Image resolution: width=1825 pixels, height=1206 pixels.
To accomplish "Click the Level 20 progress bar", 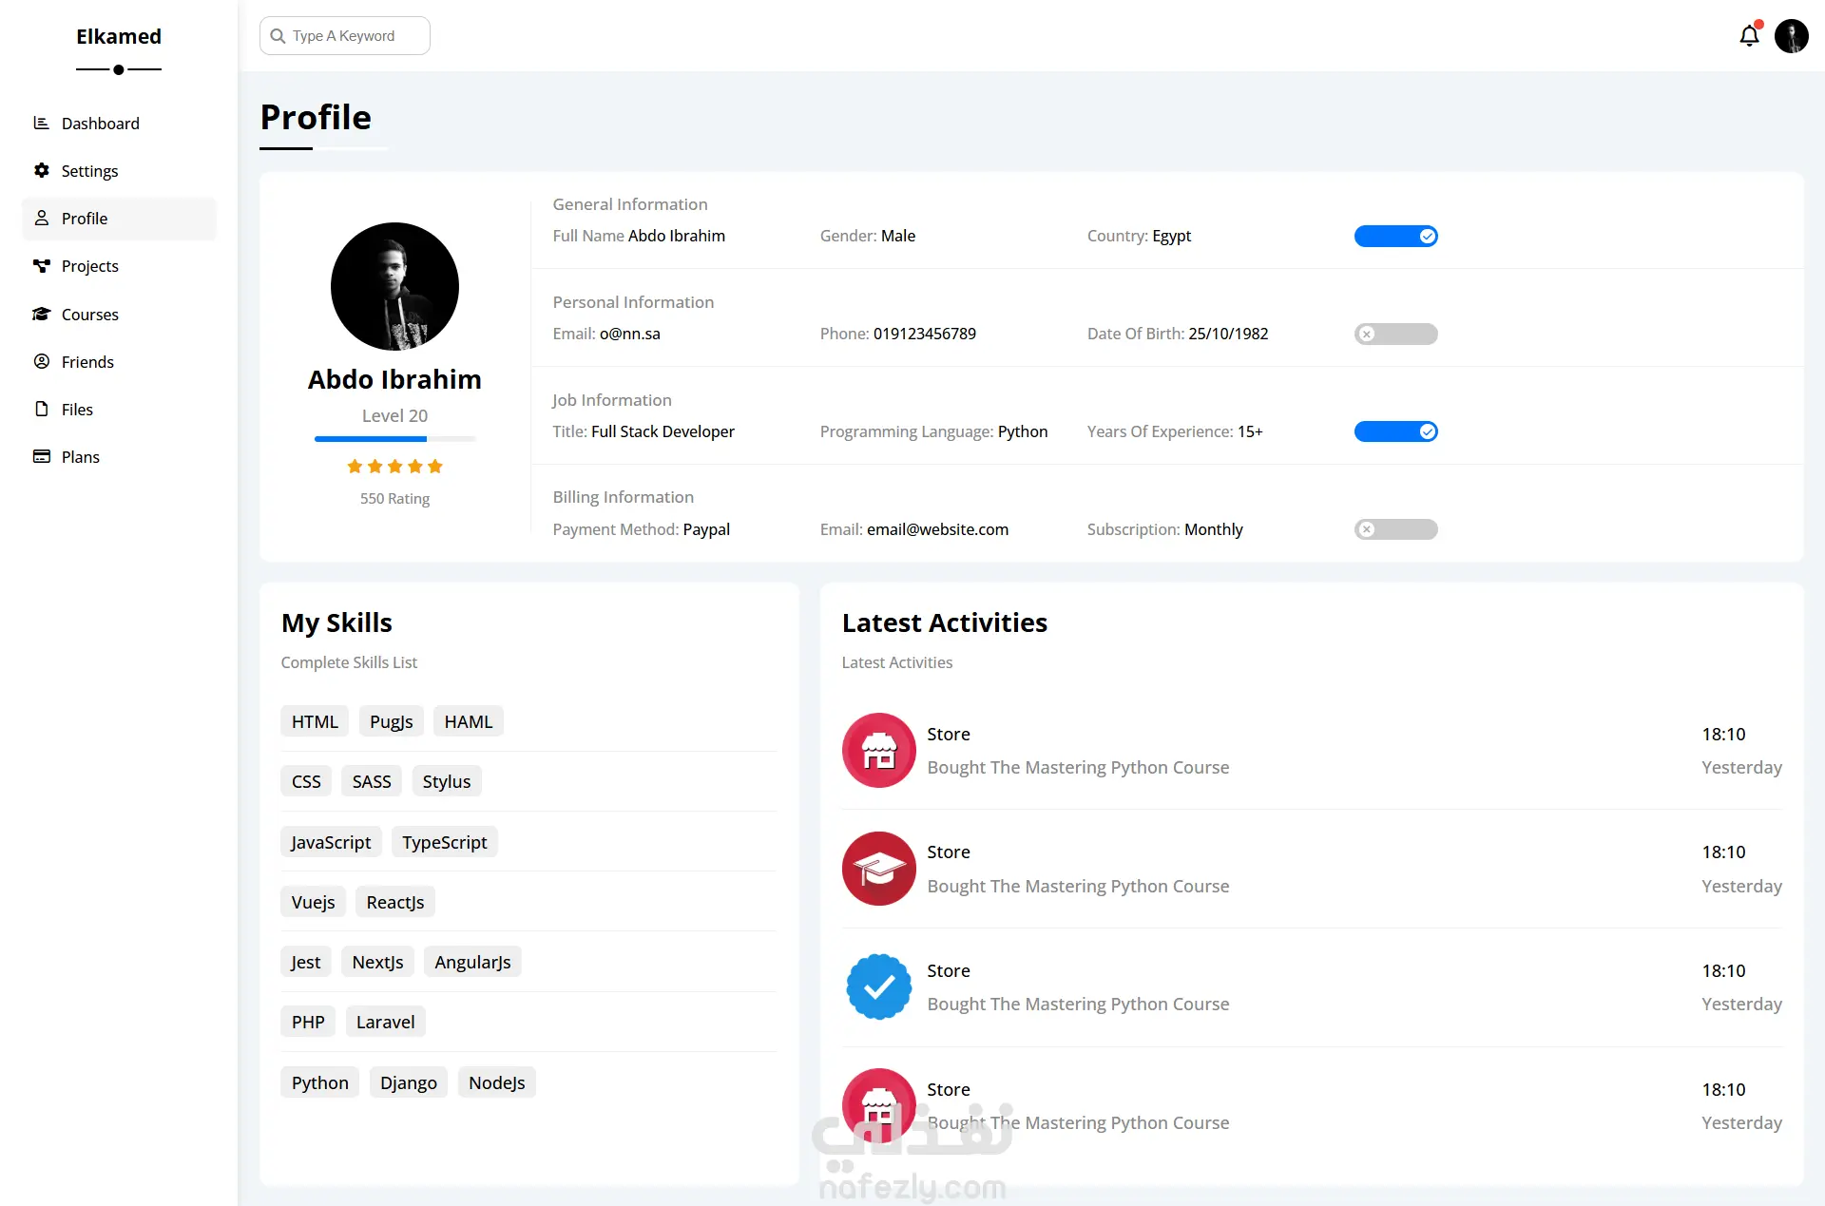I will (394, 439).
